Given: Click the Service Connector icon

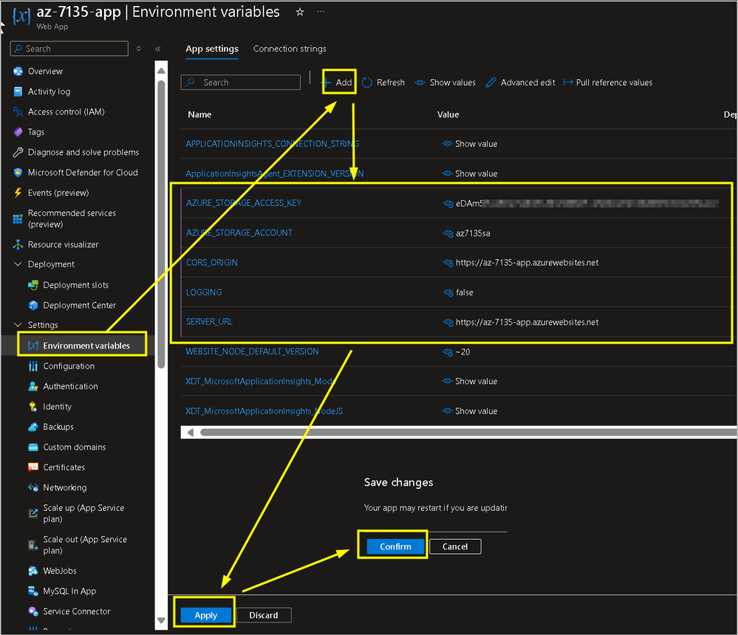Looking at the screenshot, I should 33,611.
